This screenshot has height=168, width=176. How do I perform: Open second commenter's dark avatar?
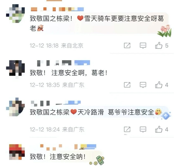coord(15,68)
